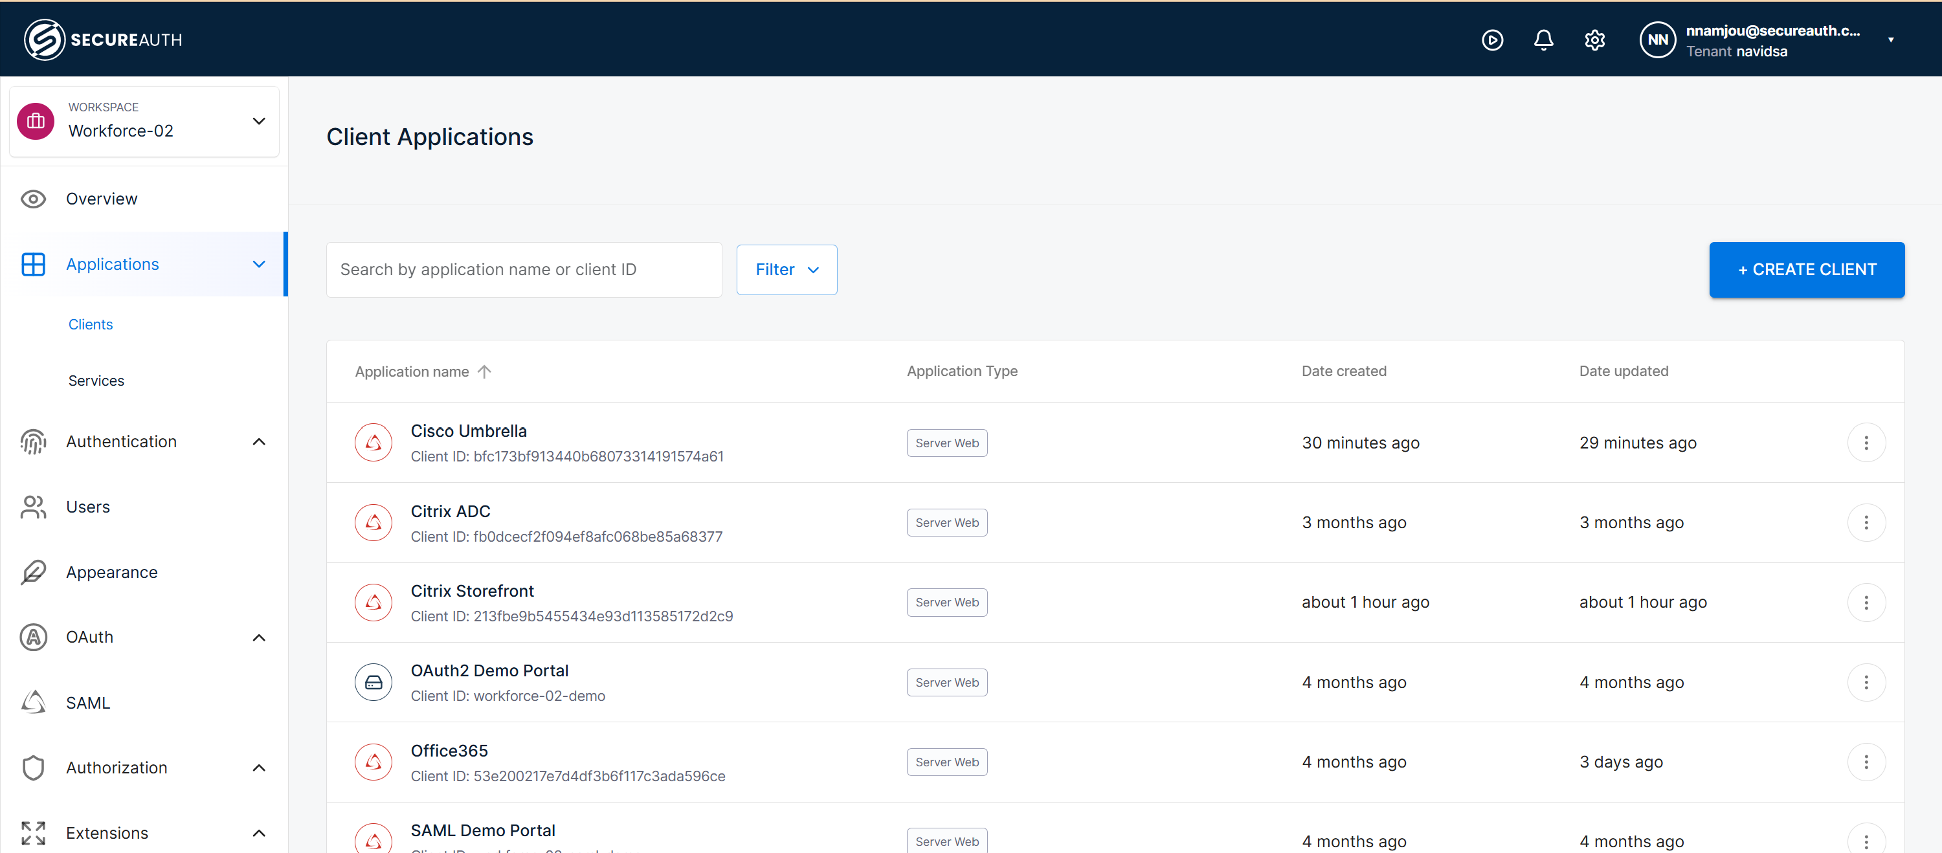The height and width of the screenshot is (853, 1942).
Task: Click the Appearance pen icon
Action: pyautogui.click(x=32, y=572)
